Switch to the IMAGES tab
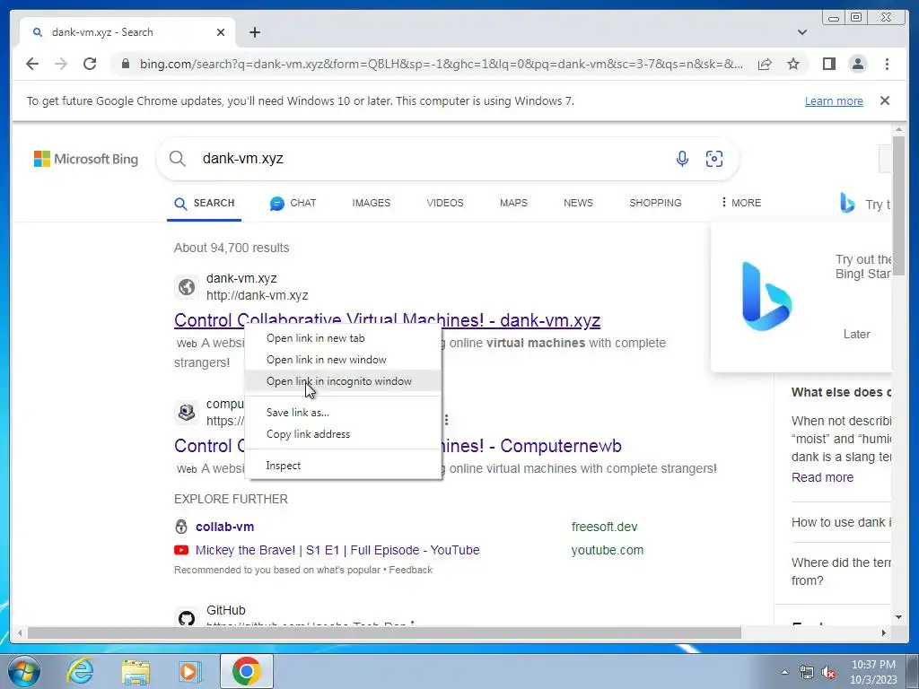 click(371, 204)
